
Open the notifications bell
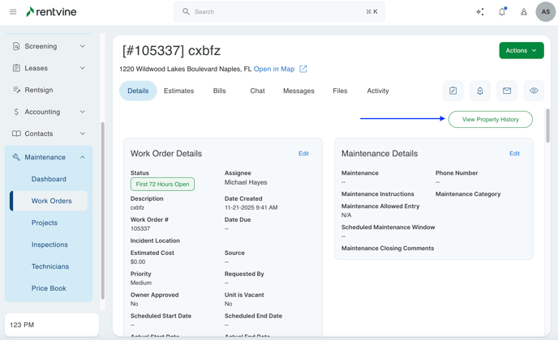(x=501, y=12)
